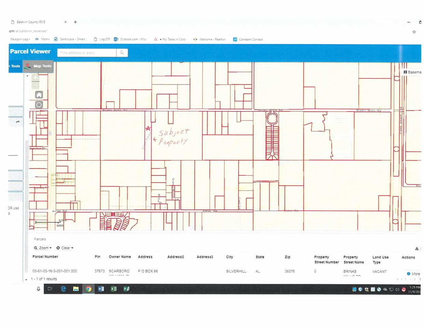This screenshot has width=424, height=328.
Task: Click the download export icon above results table
Action: tap(417, 248)
